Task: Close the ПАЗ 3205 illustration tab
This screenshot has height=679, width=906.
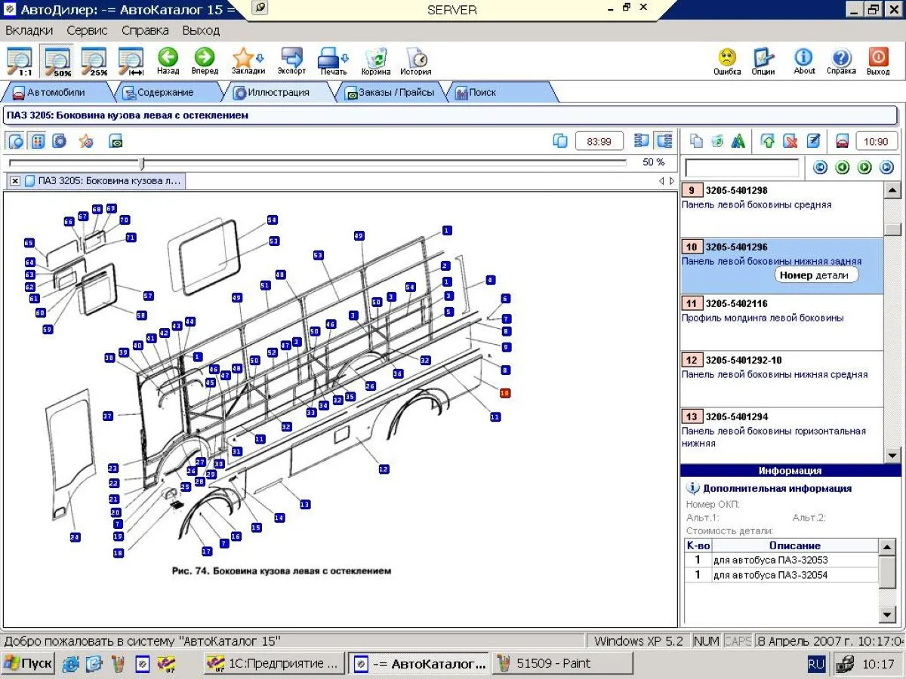Action: pyautogui.click(x=15, y=181)
